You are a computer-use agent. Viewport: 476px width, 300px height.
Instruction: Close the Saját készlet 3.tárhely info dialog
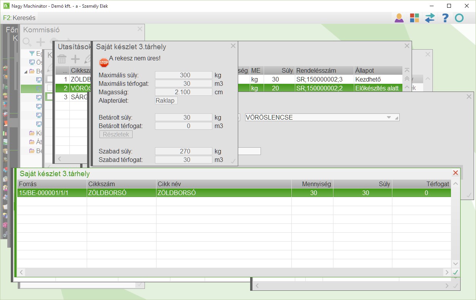(233, 46)
